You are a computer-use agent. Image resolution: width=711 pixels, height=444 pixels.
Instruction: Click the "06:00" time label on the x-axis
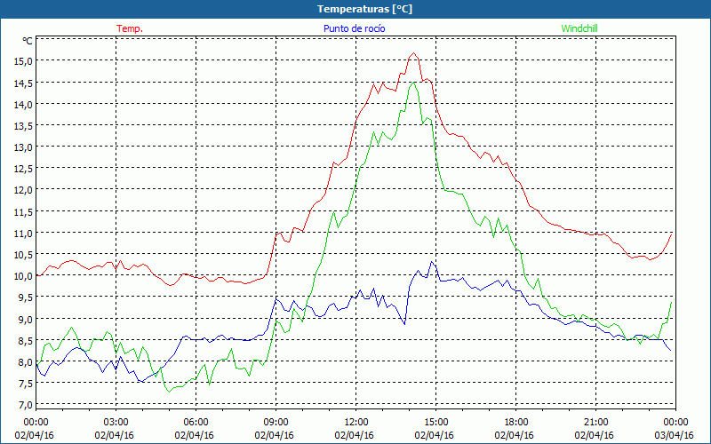coord(196,423)
